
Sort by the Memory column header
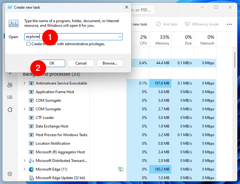(160, 40)
